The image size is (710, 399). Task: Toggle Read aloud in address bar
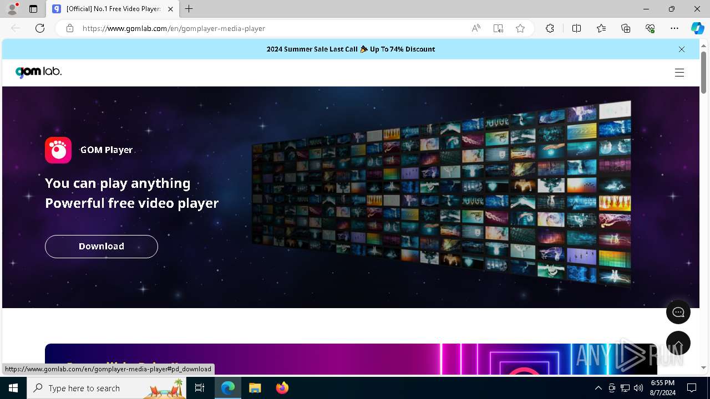[476, 28]
